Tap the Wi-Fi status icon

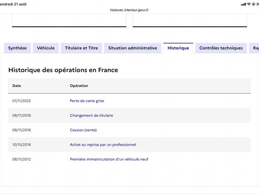tap(249, 4)
